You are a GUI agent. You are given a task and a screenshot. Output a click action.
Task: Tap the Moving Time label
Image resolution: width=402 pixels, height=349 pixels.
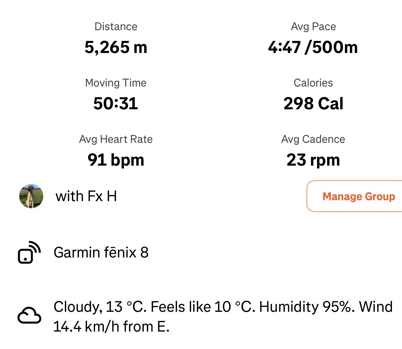[x=116, y=83]
